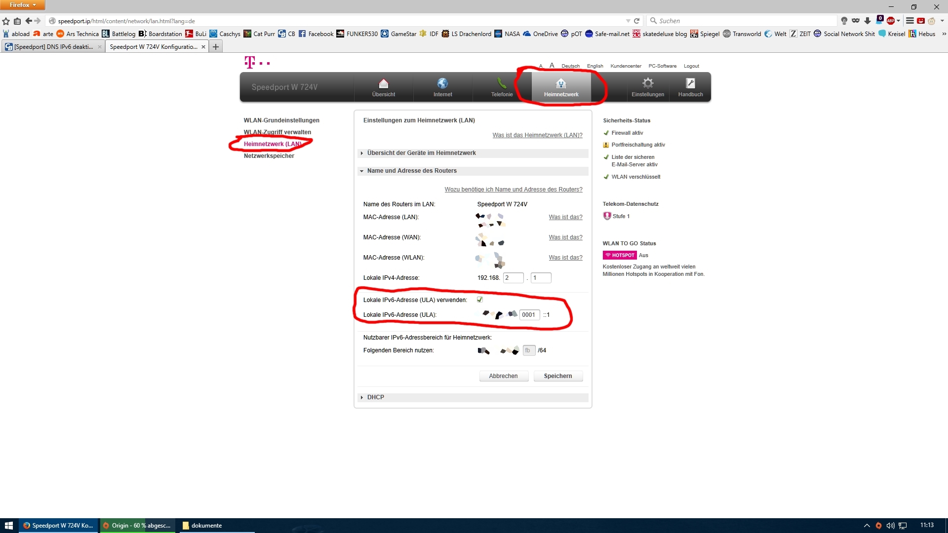Open the Telefonie phone icon
This screenshot has width=948, height=533.
(x=502, y=83)
